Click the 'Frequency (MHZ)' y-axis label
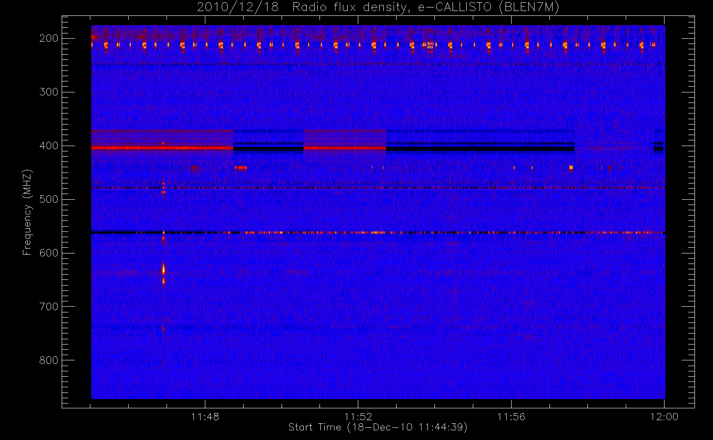Screen dimensions: 713x440 [x=27, y=212]
